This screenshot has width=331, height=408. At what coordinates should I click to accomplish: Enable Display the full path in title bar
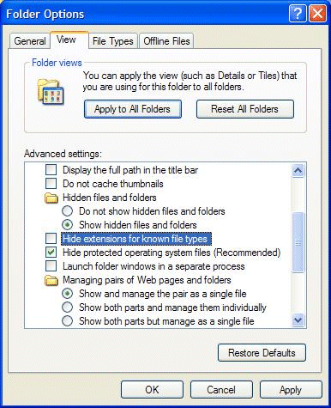pos(51,170)
